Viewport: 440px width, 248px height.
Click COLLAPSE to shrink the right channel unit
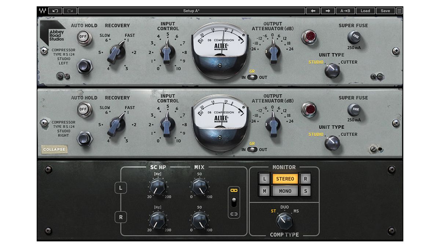point(54,150)
